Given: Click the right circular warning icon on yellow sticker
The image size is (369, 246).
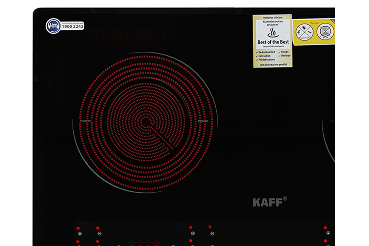Looking at the screenshot, I should [x=325, y=31].
